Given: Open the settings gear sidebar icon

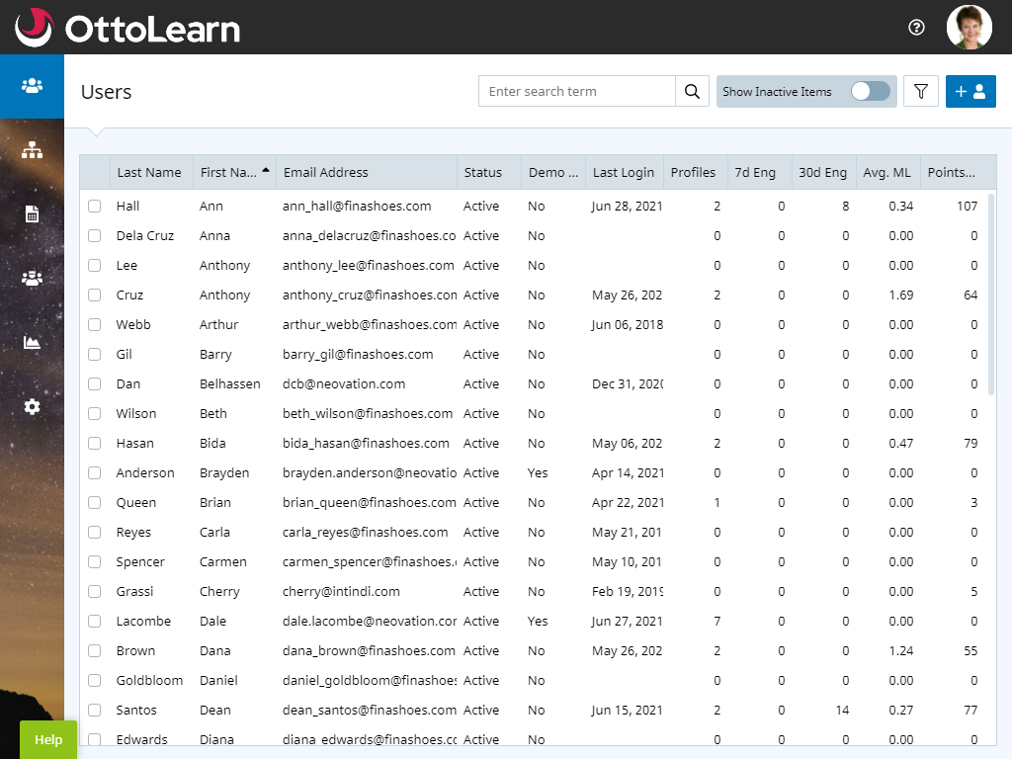Looking at the screenshot, I should 32,406.
